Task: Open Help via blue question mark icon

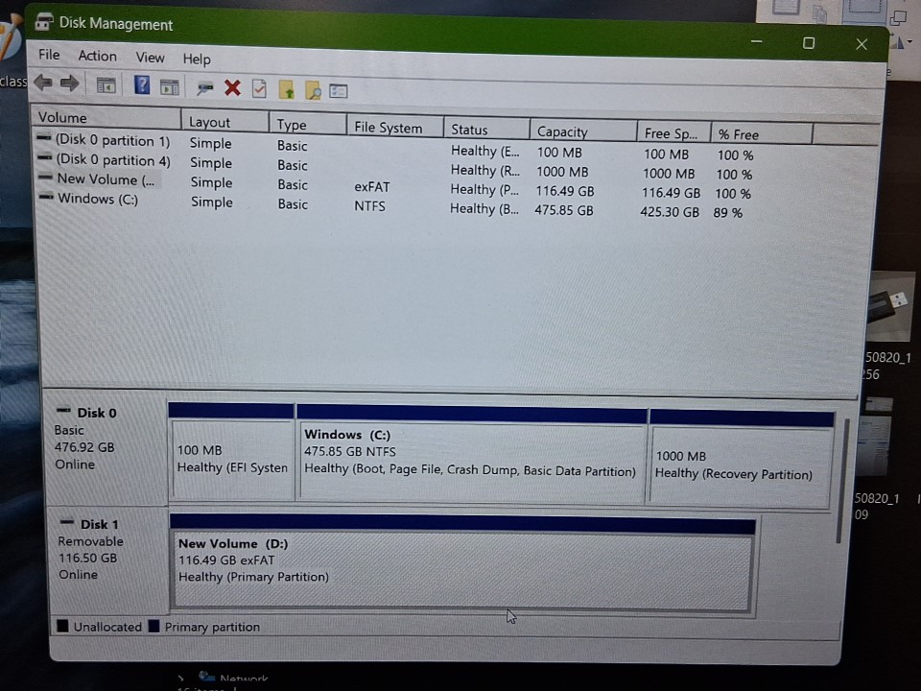Action: 142,85
